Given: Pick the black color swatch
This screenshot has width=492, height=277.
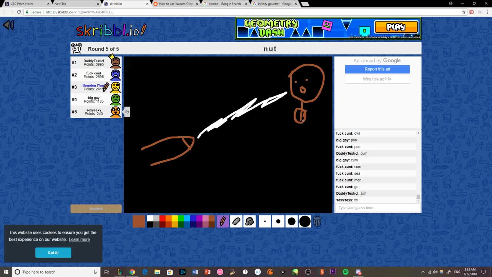Looking at the screenshot, I should 150,224.
